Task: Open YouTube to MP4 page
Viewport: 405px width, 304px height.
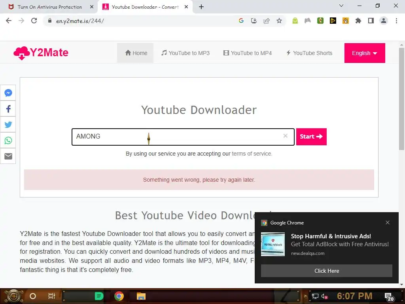Action: pyautogui.click(x=248, y=53)
